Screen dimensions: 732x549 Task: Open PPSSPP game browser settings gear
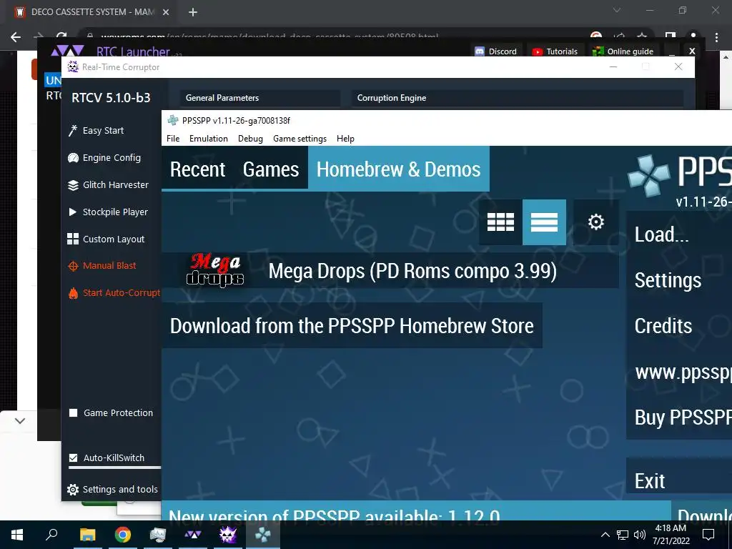tap(596, 222)
